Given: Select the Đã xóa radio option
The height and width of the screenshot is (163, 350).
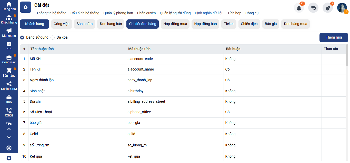Looking at the screenshot, I should tap(53, 38).
